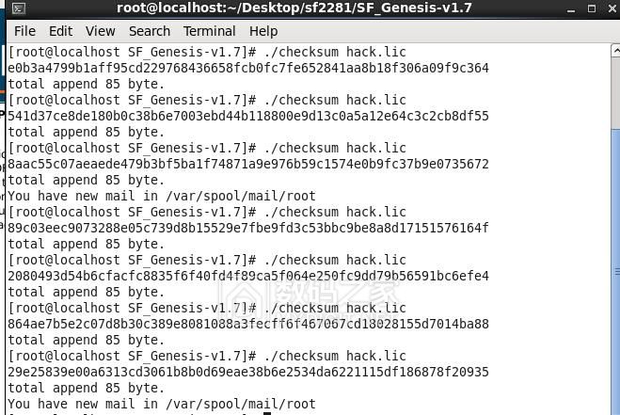Click the blue vertical scrollbar thumb
Screen dimensions: 620x415
pyautogui.click(x=615, y=272)
